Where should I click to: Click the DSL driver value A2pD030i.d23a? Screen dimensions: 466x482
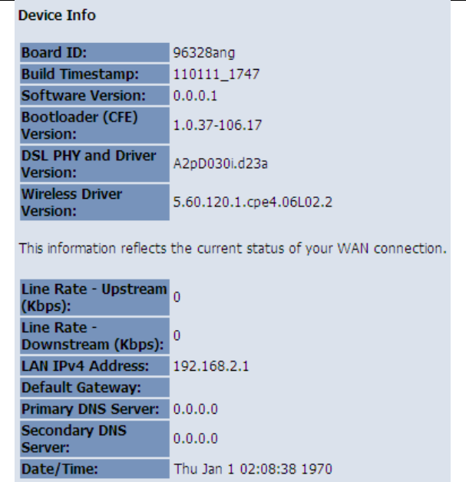click(213, 163)
